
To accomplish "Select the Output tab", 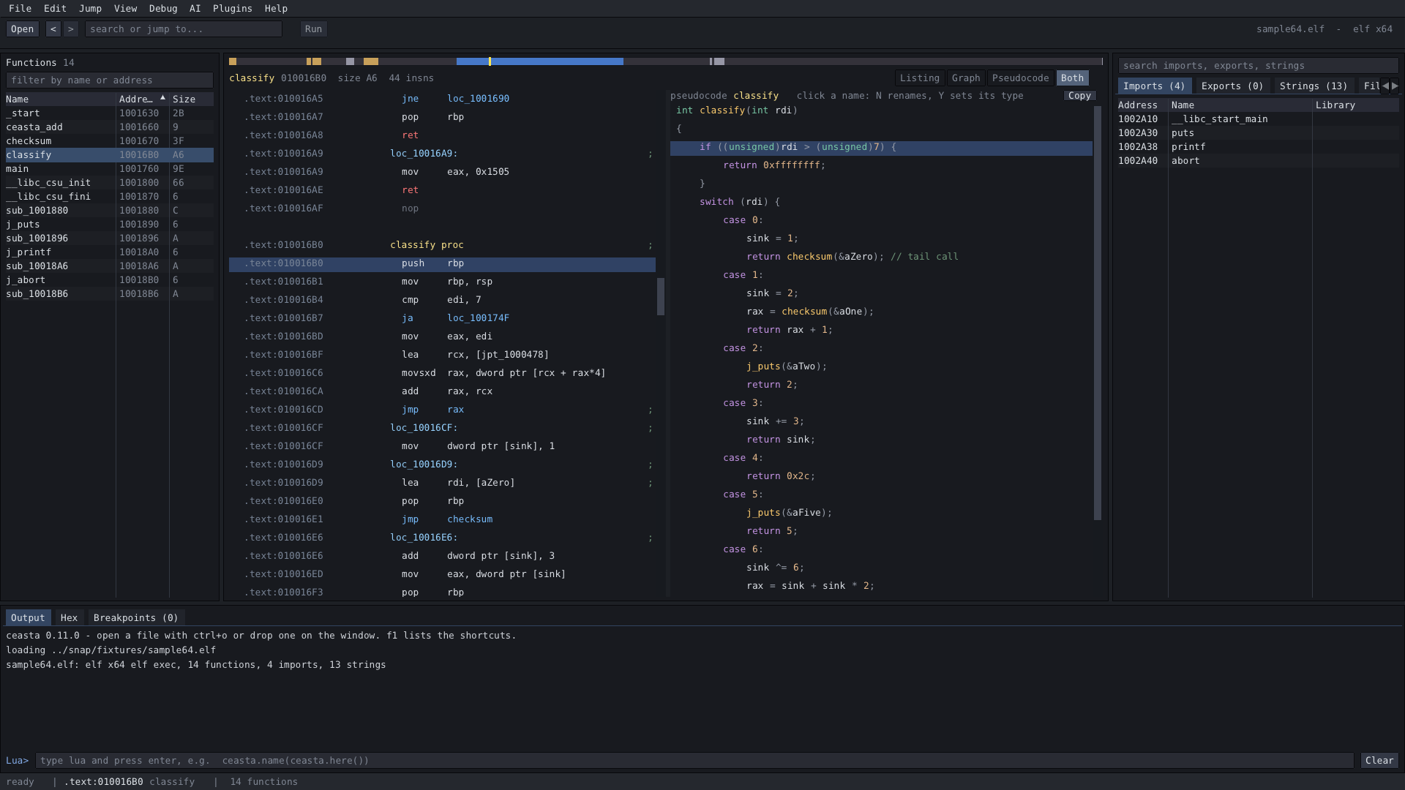I will click(28, 618).
